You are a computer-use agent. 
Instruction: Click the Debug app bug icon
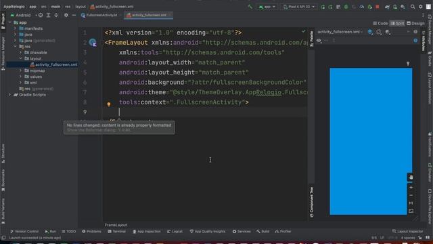[x=346, y=7]
